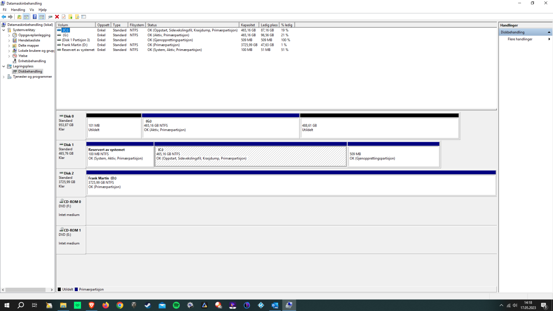This screenshot has width=553, height=311.
Task: Launch Spotify from the taskbar
Action: click(176, 305)
